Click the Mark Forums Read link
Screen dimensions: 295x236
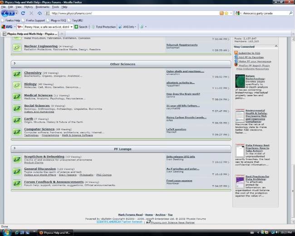click(130, 215)
